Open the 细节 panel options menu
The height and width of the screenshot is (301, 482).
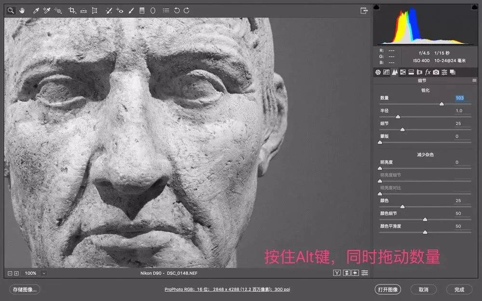coord(474,80)
